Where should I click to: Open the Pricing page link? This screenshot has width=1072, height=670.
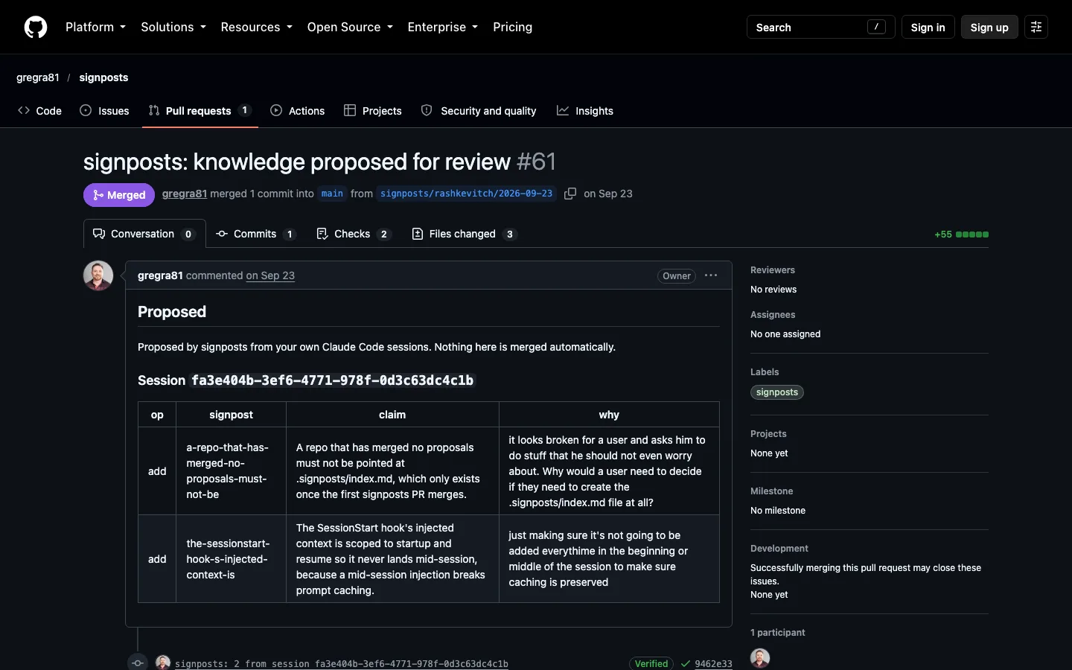point(512,27)
